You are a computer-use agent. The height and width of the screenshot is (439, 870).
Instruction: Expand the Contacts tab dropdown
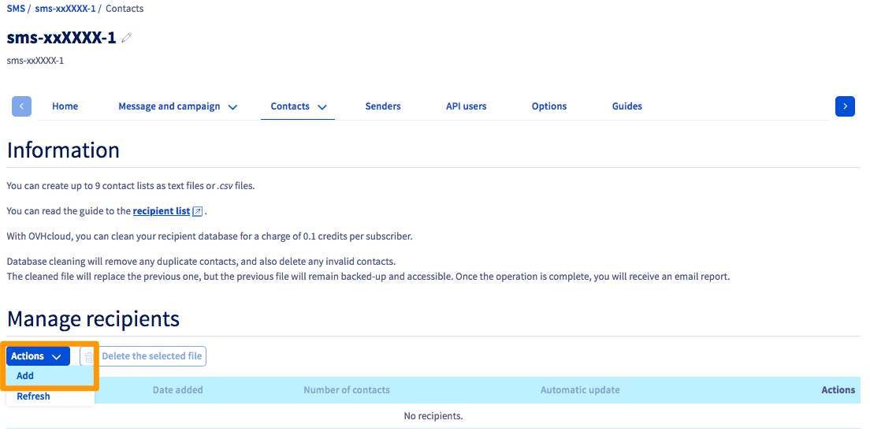[298, 106]
